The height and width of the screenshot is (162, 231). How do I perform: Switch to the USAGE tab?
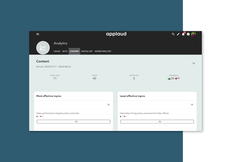(57, 51)
